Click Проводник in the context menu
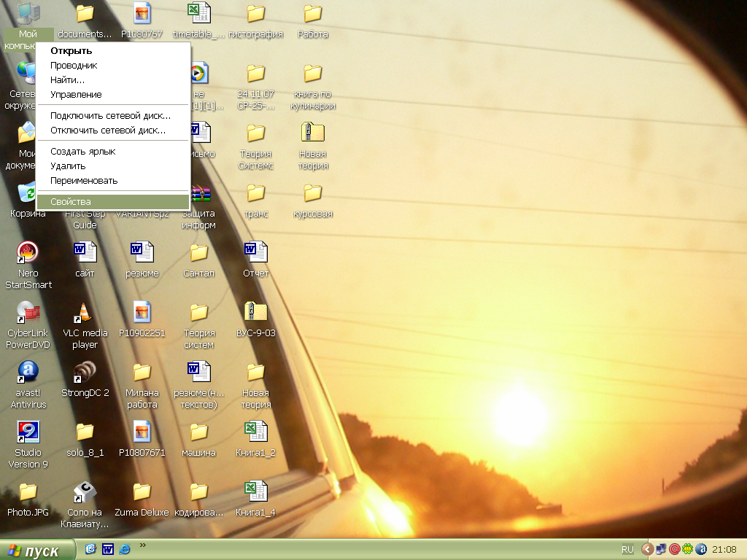Image resolution: width=747 pixels, height=560 pixels. click(x=113, y=65)
